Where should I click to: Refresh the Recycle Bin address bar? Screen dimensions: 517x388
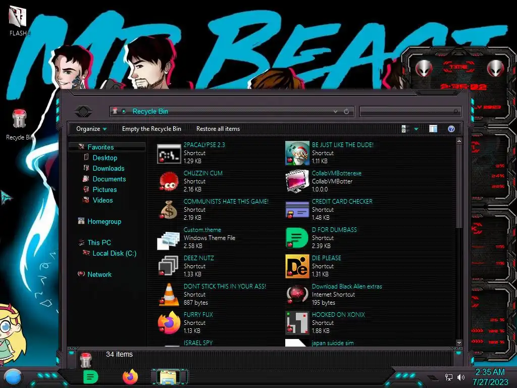pos(346,112)
